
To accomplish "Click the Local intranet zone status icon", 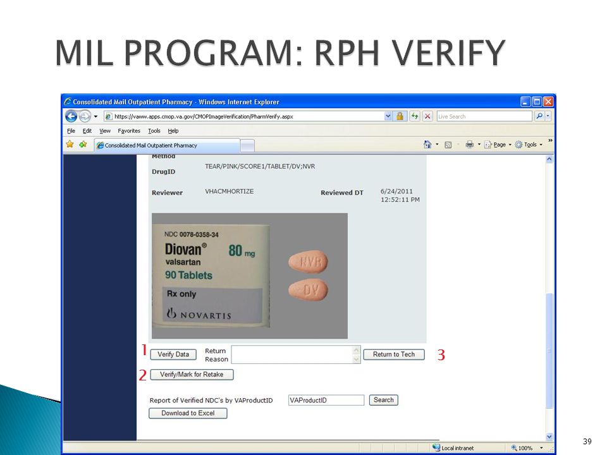I will click(436, 447).
